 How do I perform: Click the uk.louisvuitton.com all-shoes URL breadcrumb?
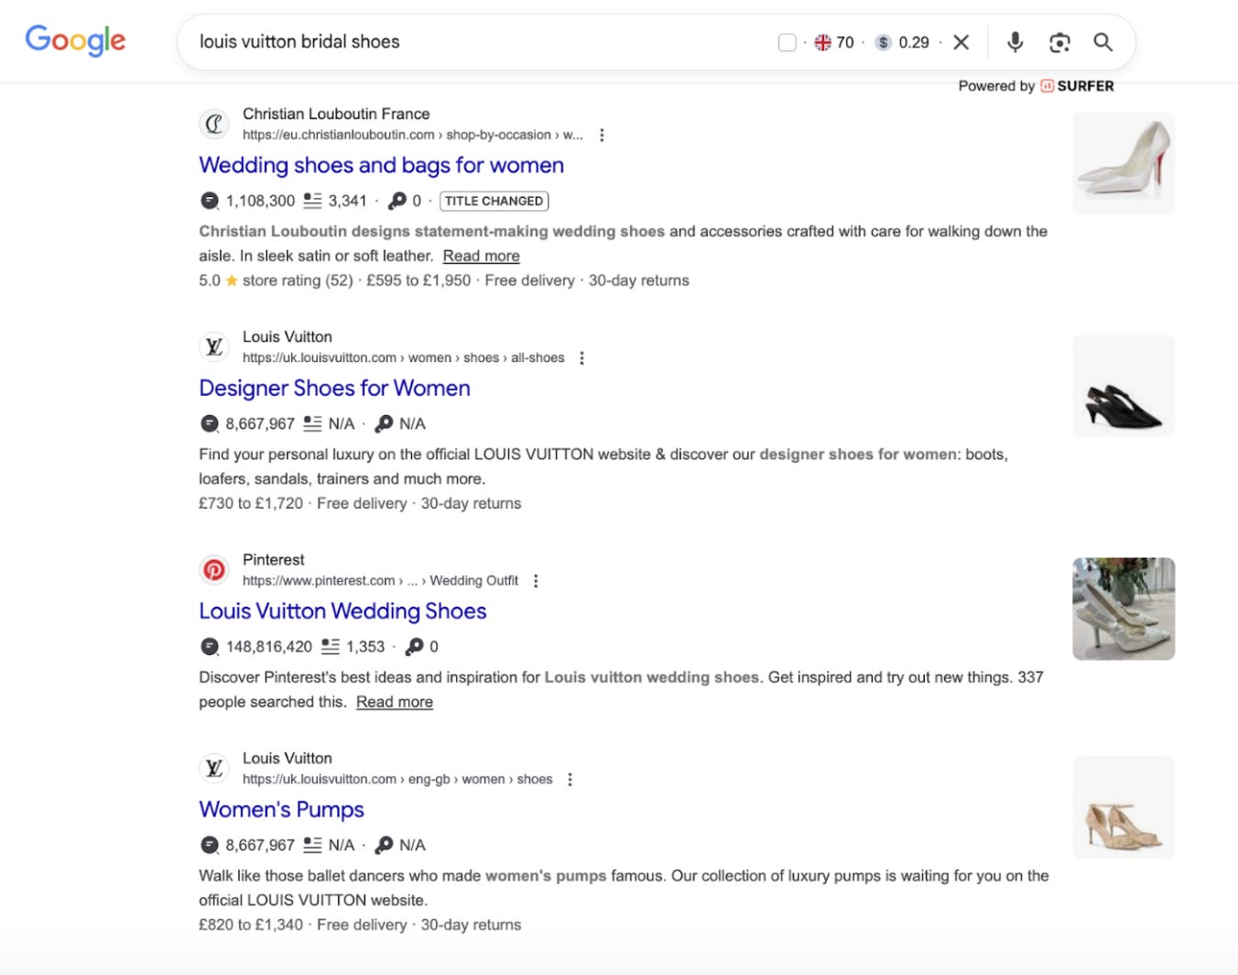(x=403, y=357)
